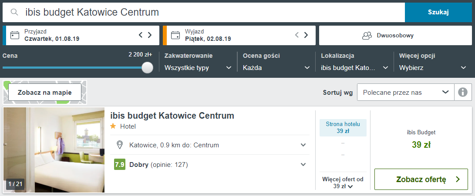
Task: Open Ocena gości dropdown
Action: (x=276, y=68)
